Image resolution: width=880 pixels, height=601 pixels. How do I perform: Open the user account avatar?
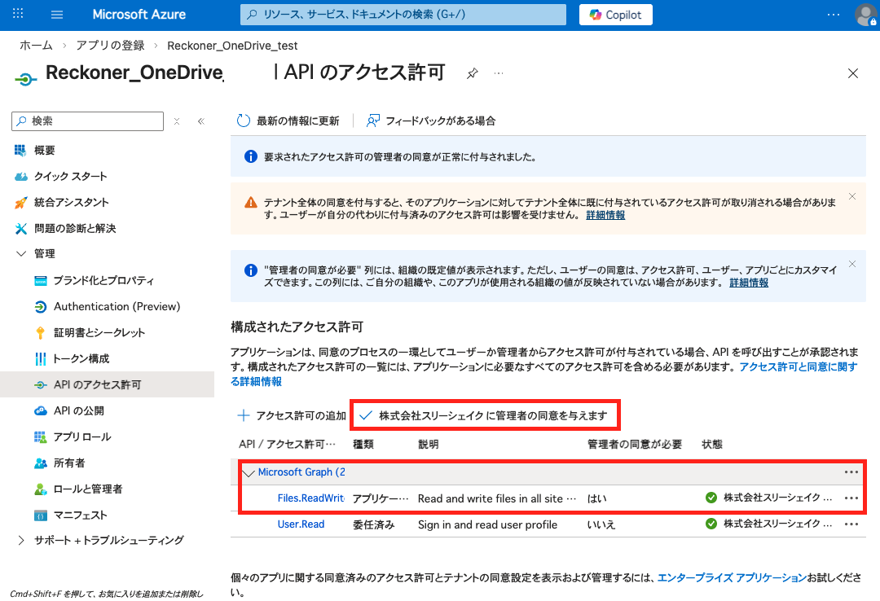(865, 15)
